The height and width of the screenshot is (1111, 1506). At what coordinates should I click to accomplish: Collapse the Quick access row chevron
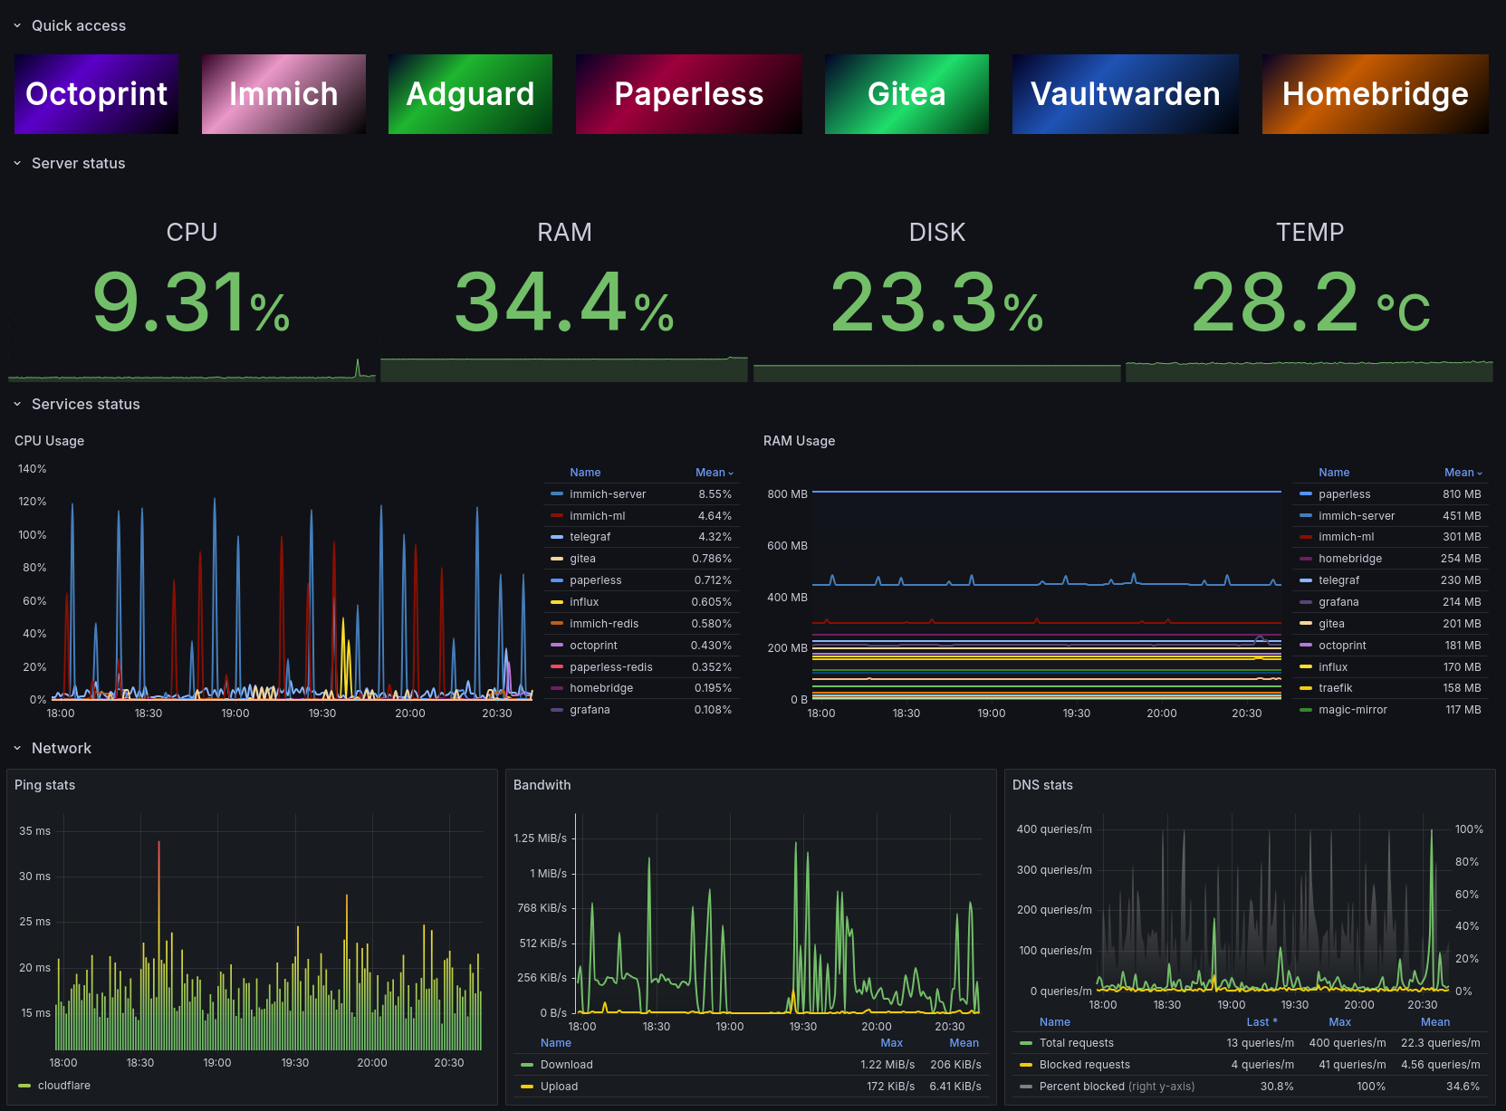(x=17, y=26)
